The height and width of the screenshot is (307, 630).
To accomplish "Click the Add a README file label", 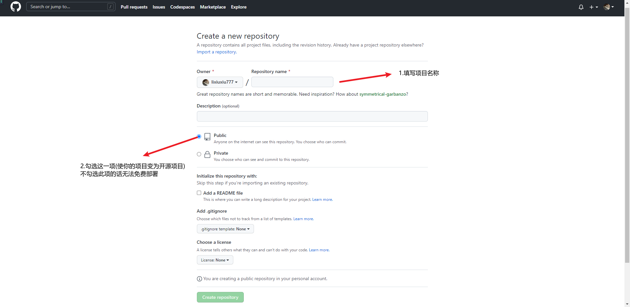I will [x=223, y=193].
